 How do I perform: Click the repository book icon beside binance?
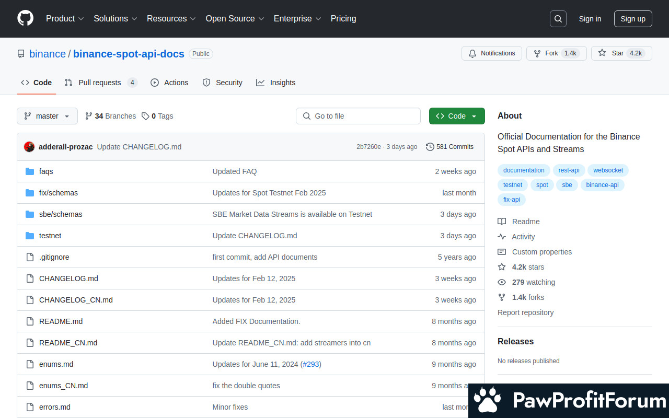pyautogui.click(x=21, y=54)
